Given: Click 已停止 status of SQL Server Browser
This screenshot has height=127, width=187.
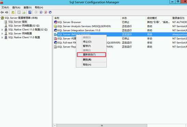Looking at the screenshot, I should coord(125,22).
